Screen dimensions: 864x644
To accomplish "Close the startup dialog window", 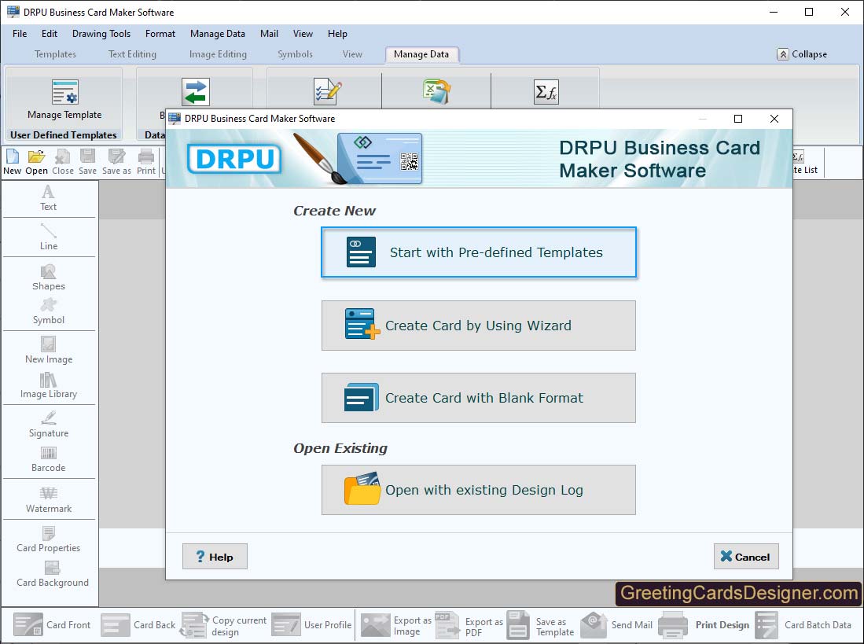I will coord(774,119).
